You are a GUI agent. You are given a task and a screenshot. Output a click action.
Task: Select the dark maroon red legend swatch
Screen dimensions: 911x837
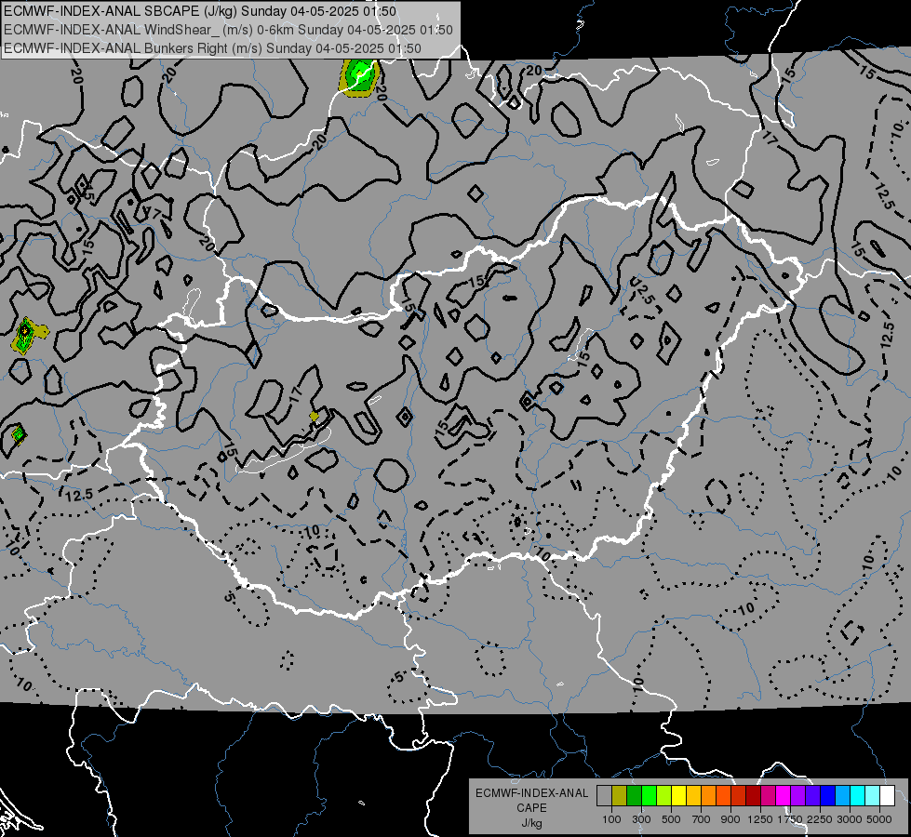click(x=753, y=796)
